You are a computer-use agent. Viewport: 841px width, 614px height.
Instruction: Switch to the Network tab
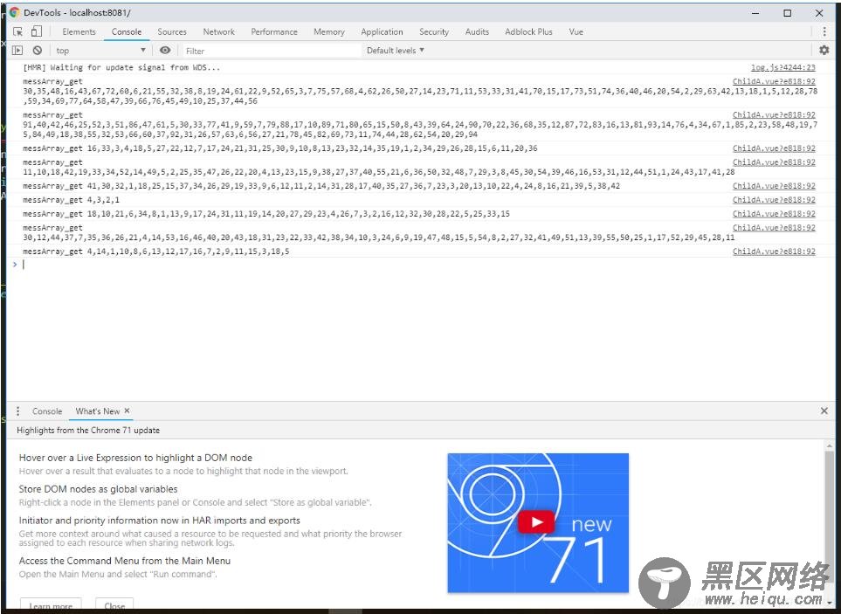pos(219,31)
